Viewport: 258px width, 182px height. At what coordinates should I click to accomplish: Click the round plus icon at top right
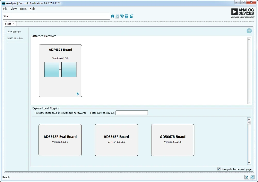[249, 31]
